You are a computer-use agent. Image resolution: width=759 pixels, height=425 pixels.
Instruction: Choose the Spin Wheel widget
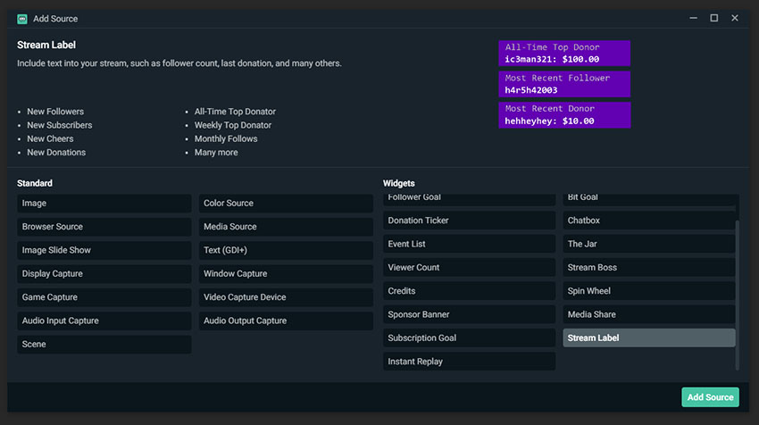pos(648,291)
